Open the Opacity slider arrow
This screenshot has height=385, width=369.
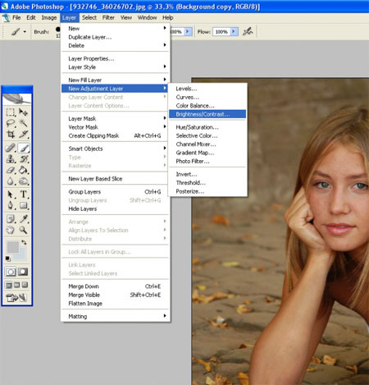[x=188, y=32]
